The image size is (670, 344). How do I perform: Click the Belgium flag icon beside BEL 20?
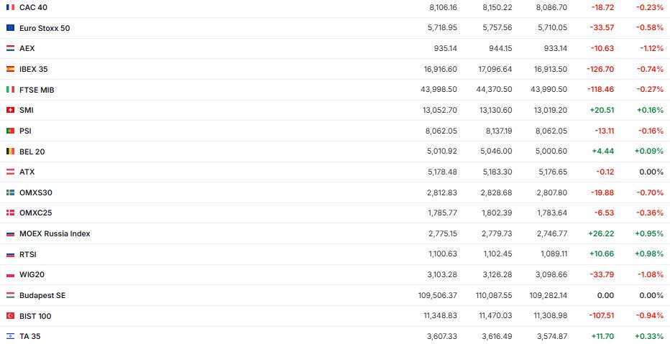click(x=10, y=152)
